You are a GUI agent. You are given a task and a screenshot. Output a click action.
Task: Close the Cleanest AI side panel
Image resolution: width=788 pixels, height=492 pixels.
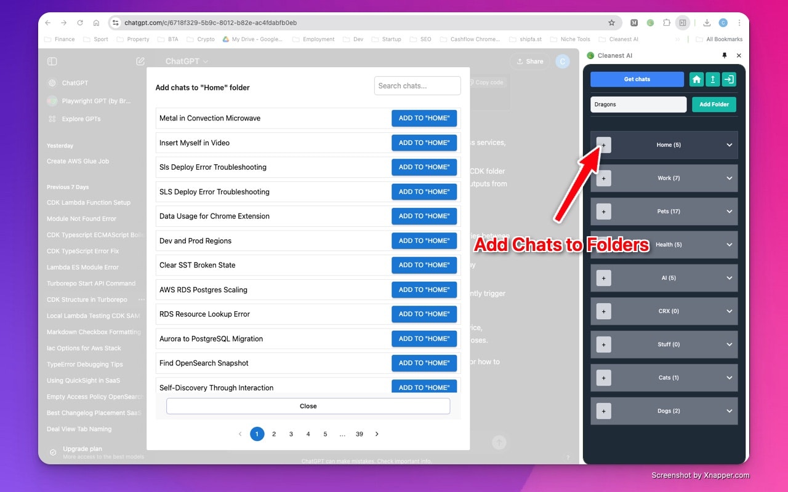[739, 55]
